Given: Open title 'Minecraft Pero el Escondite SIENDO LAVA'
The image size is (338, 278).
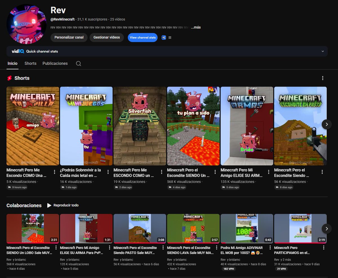Looking at the screenshot, I should coord(190,250).
